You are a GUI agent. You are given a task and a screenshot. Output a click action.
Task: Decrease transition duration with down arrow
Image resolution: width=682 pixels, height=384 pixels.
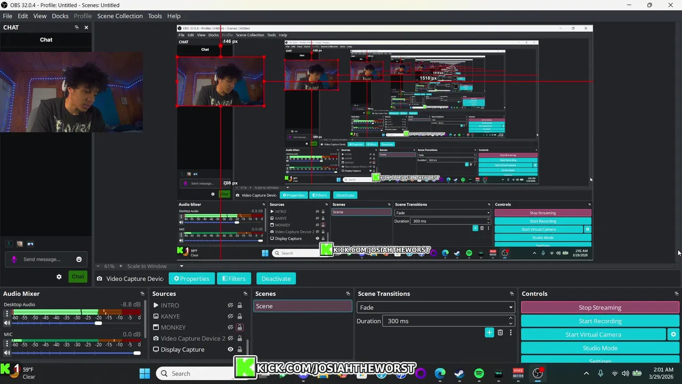(510, 324)
